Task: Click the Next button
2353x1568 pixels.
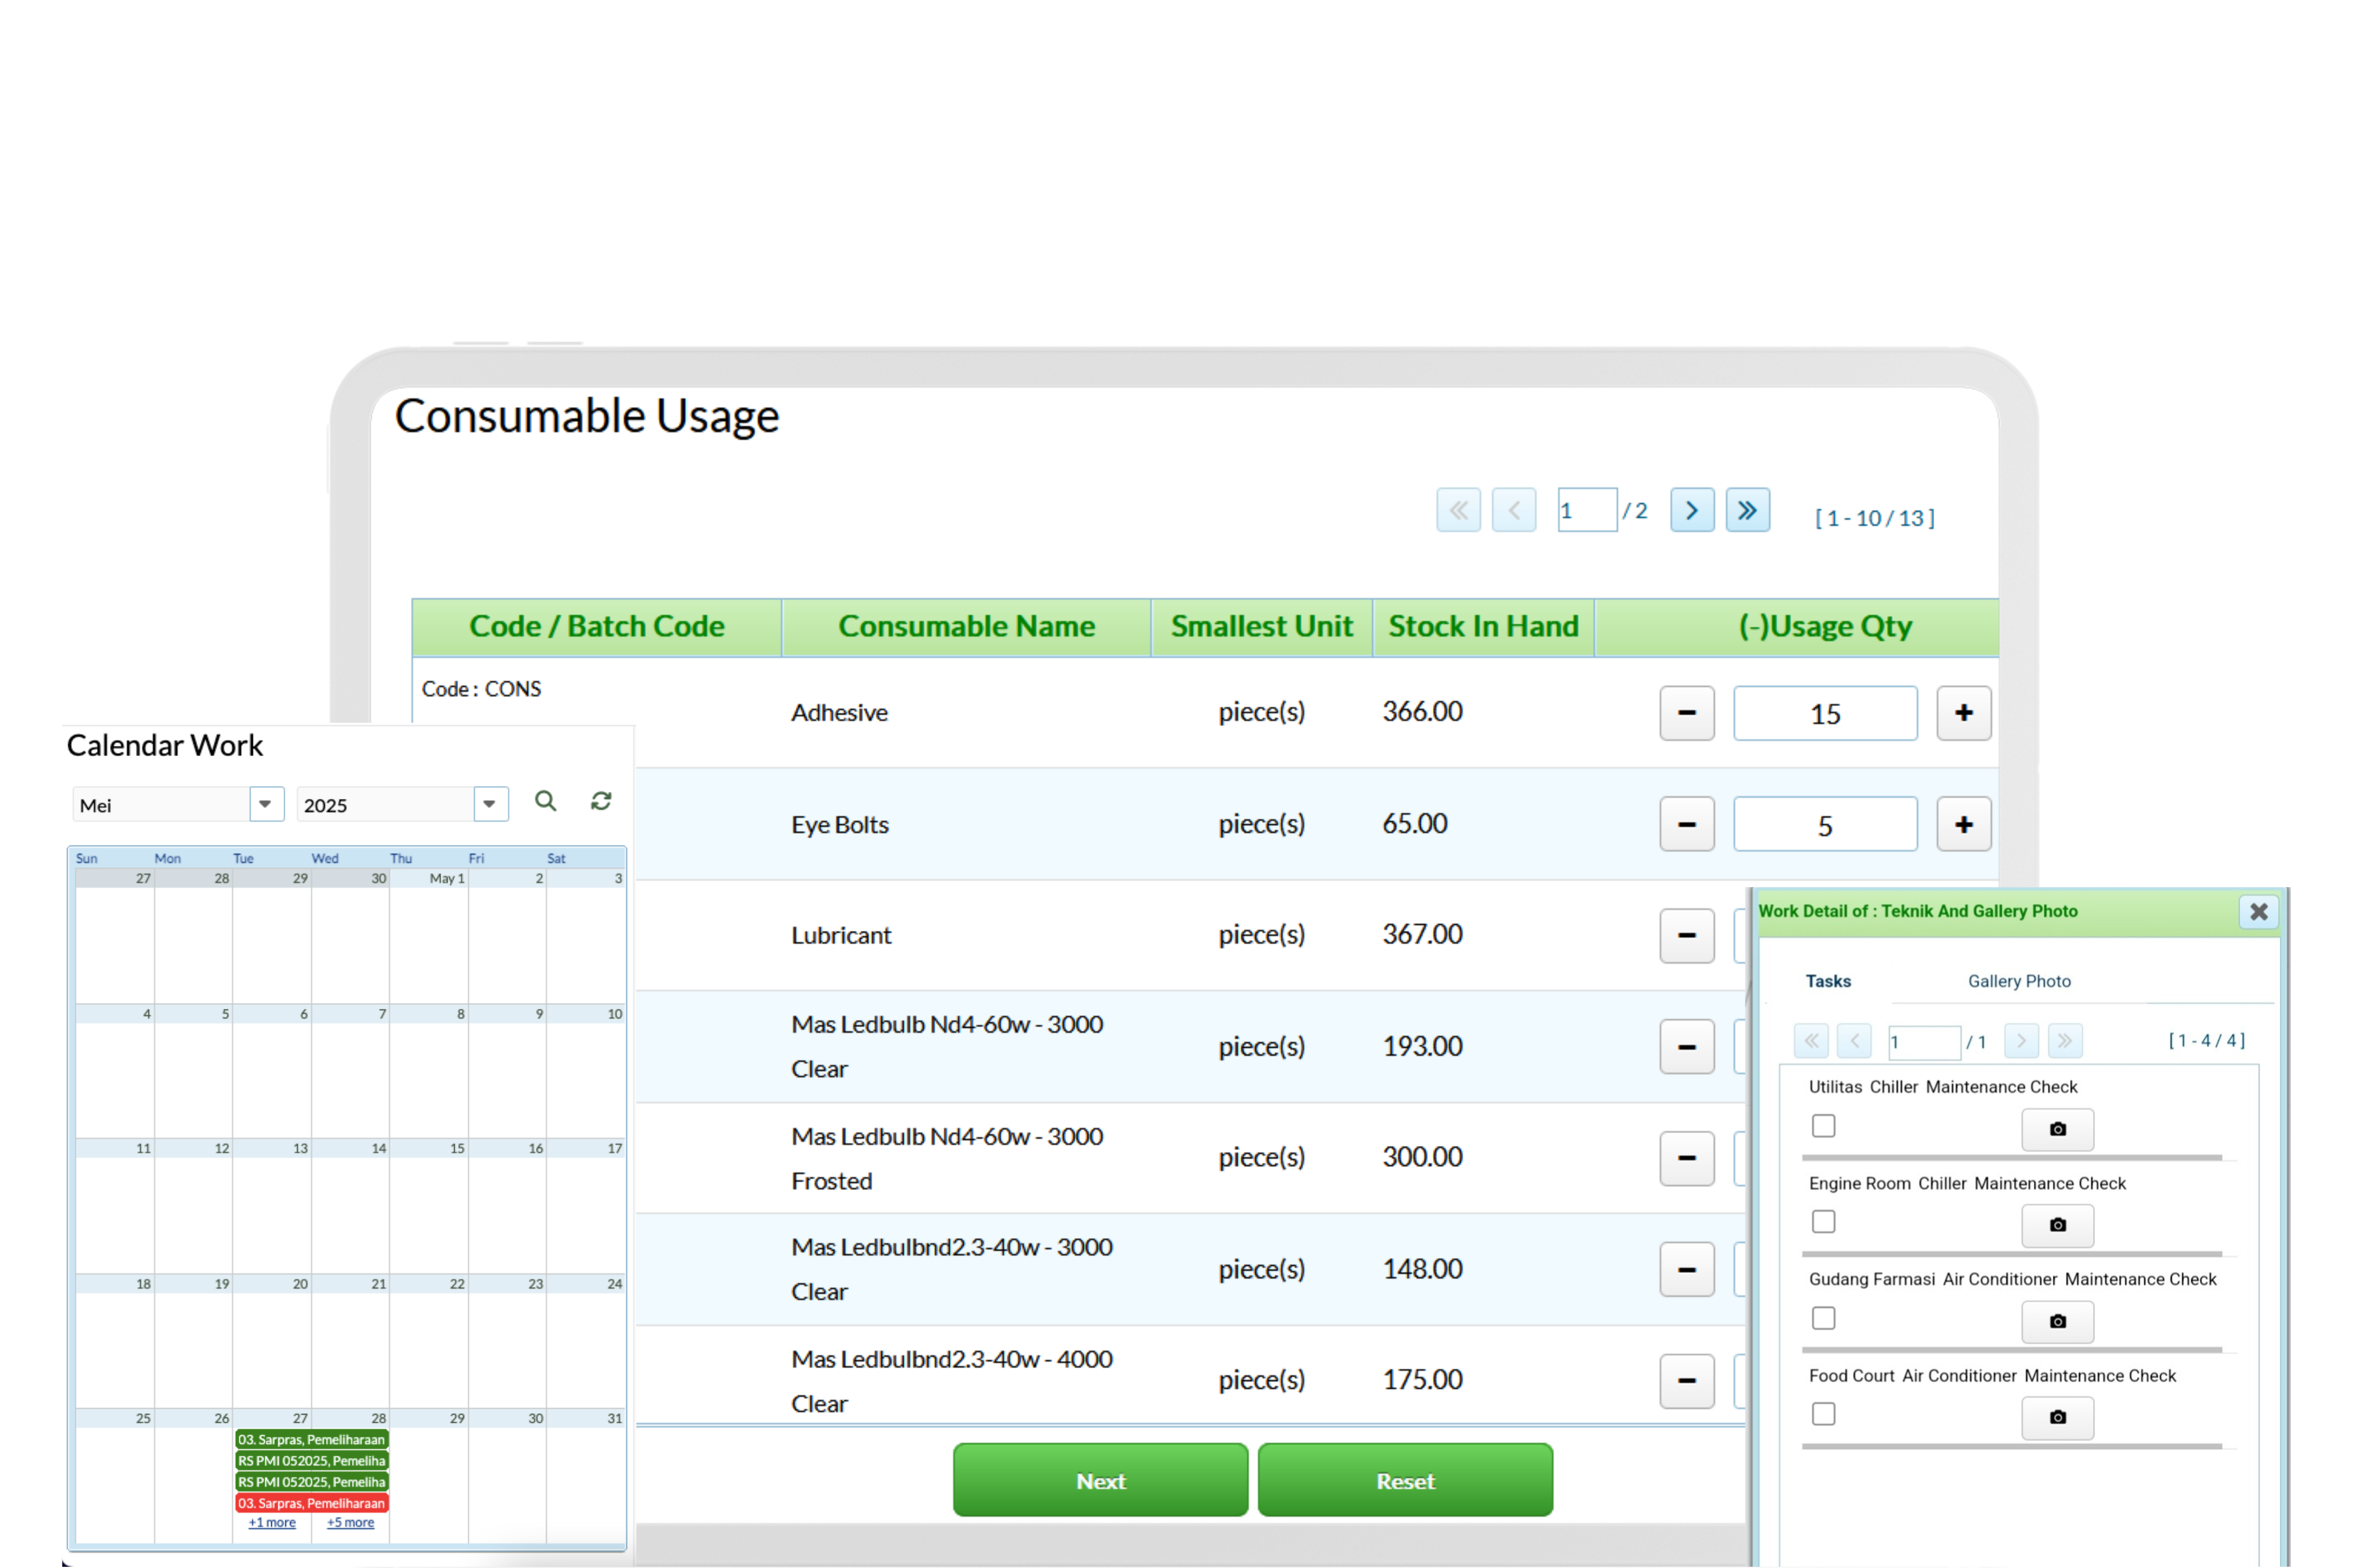Action: [1101, 1481]
